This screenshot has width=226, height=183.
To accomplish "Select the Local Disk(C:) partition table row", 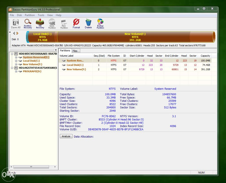I will (x=135, y=65).
